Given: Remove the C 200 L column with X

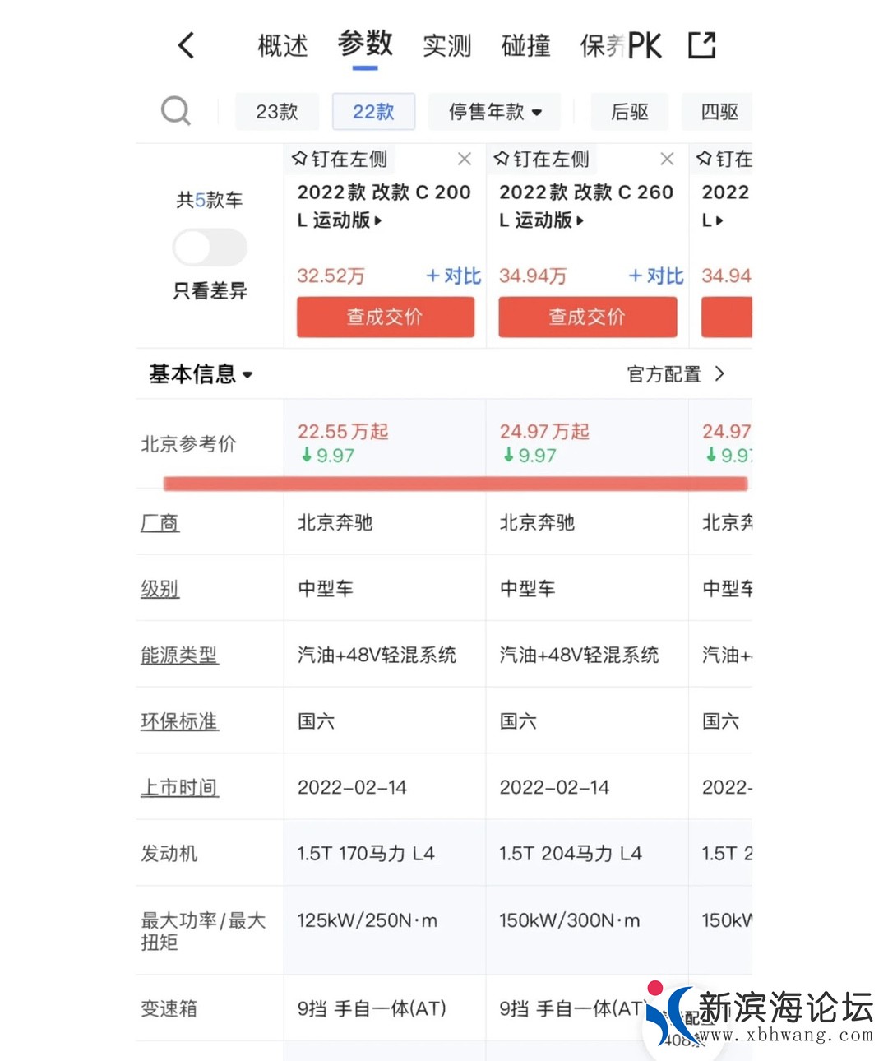Looking at the screenshot, I should (465, 159).
